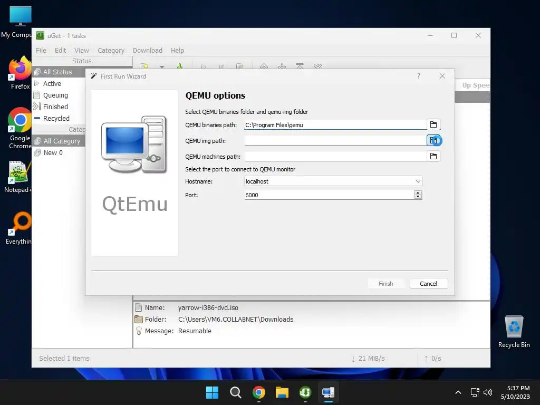Image resolution: width=540 pixels, height=405 pixels.
Task: Decrease the Port number with the down arrow
Action: [x=418, y=197]
